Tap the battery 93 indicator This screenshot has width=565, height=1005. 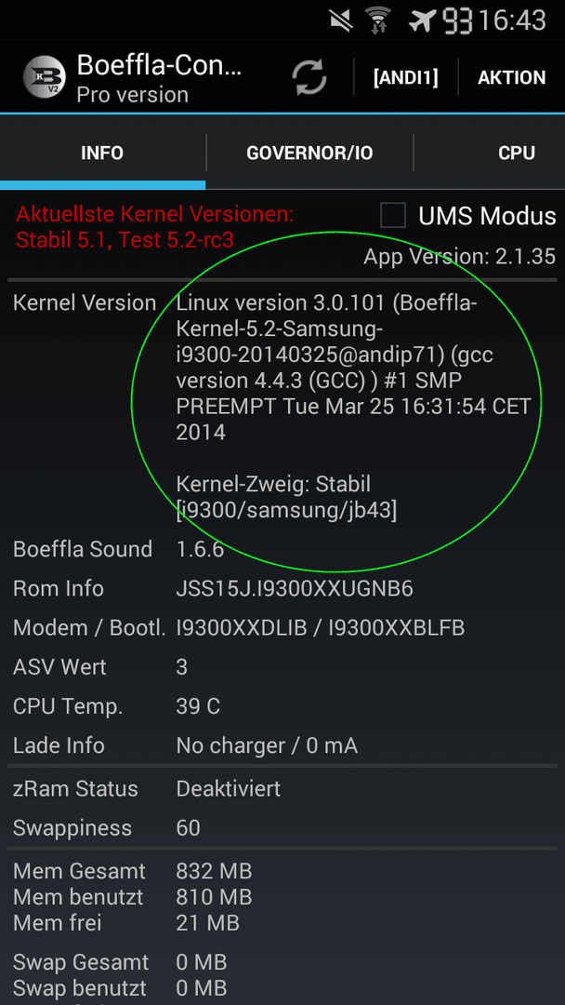[x=457, y=20]
